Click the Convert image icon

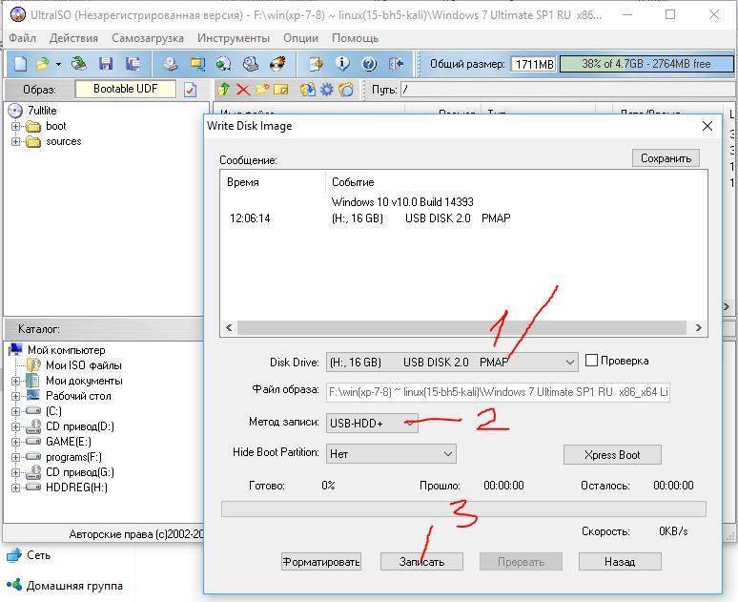[224, 64]
